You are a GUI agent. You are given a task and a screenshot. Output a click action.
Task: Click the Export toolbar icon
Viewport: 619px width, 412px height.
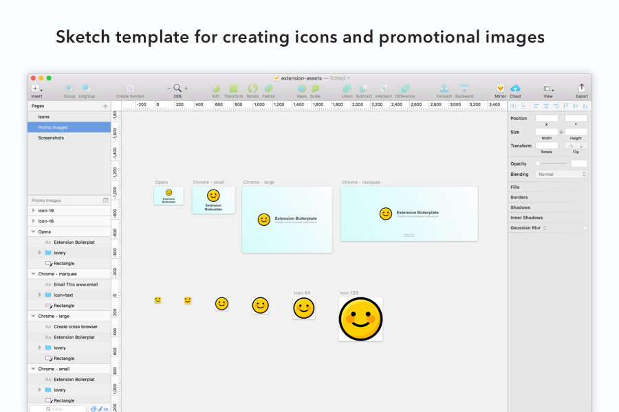(x=581, y=88)
